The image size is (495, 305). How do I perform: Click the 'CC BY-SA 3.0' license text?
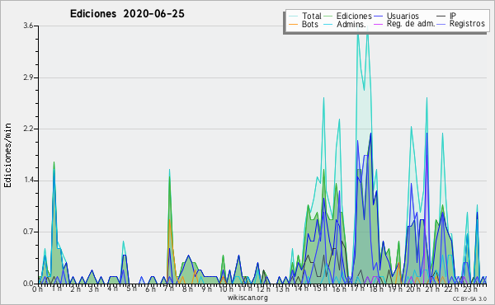pos(469,299)
